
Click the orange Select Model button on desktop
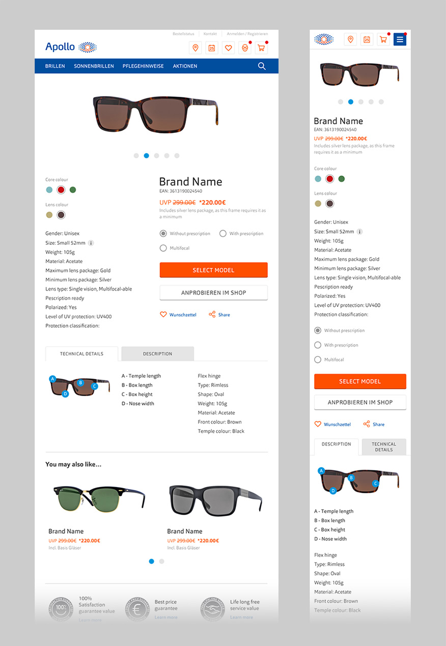click(213, 270)
